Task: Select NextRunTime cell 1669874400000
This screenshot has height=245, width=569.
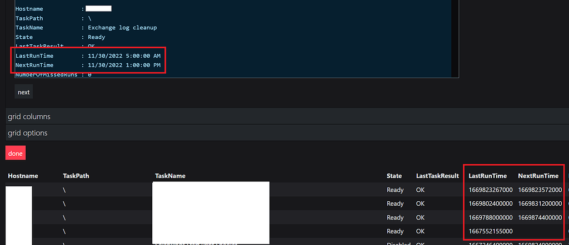Action: click(540, 217)
